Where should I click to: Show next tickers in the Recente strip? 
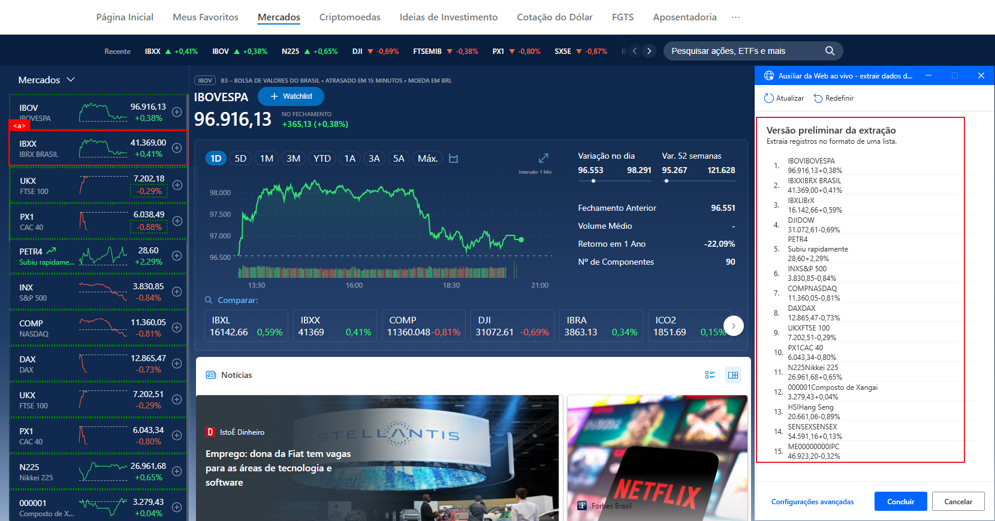point(649,51)
